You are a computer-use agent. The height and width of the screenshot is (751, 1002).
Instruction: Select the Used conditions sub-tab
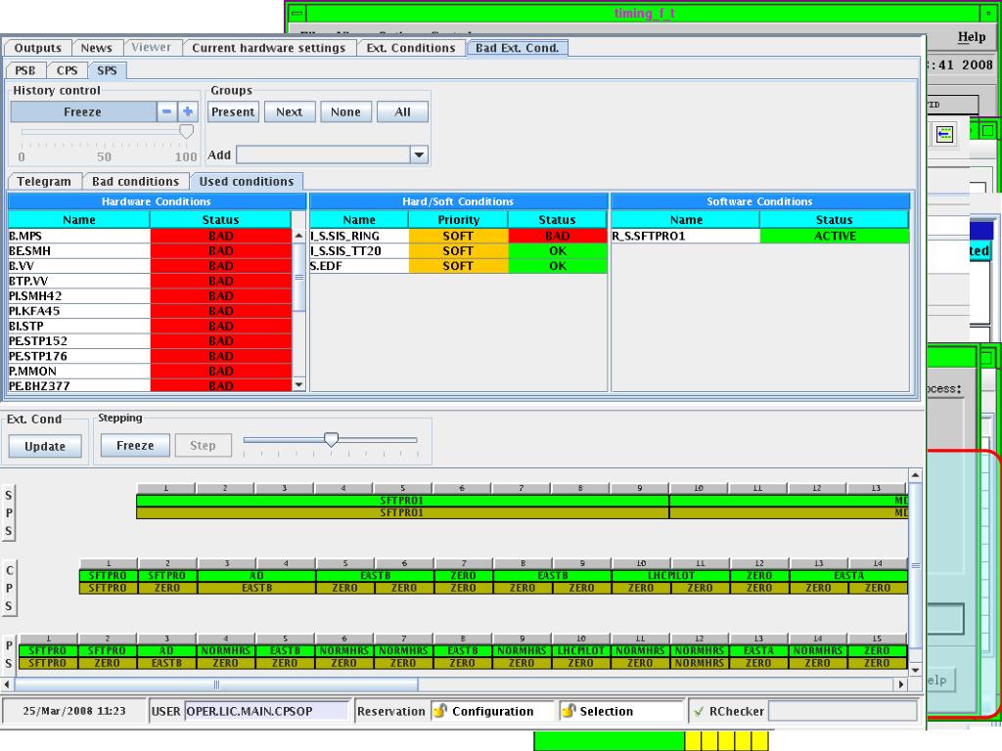click(x=247, y=181)
